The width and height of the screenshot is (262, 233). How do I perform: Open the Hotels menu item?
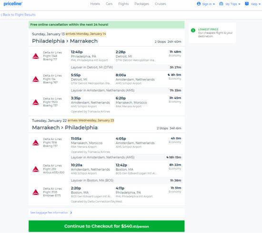pos(95,4)
